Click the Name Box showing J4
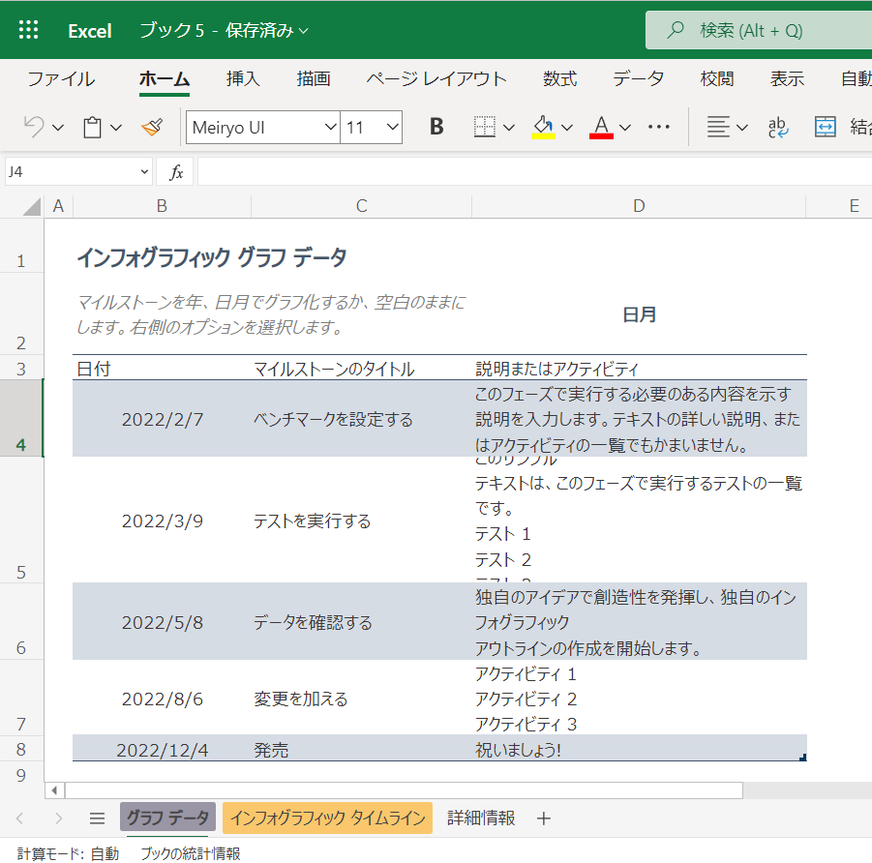Viewport: 872px width, 863px height. point(77,172)
